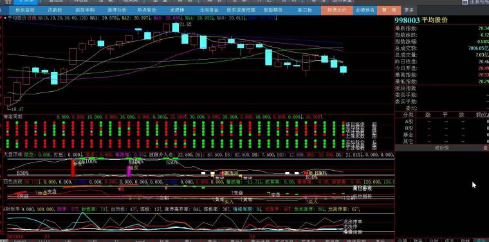489x242 pixels.
Task: Select the 新股申购 toolbar item
Action: tap(84, 10)
